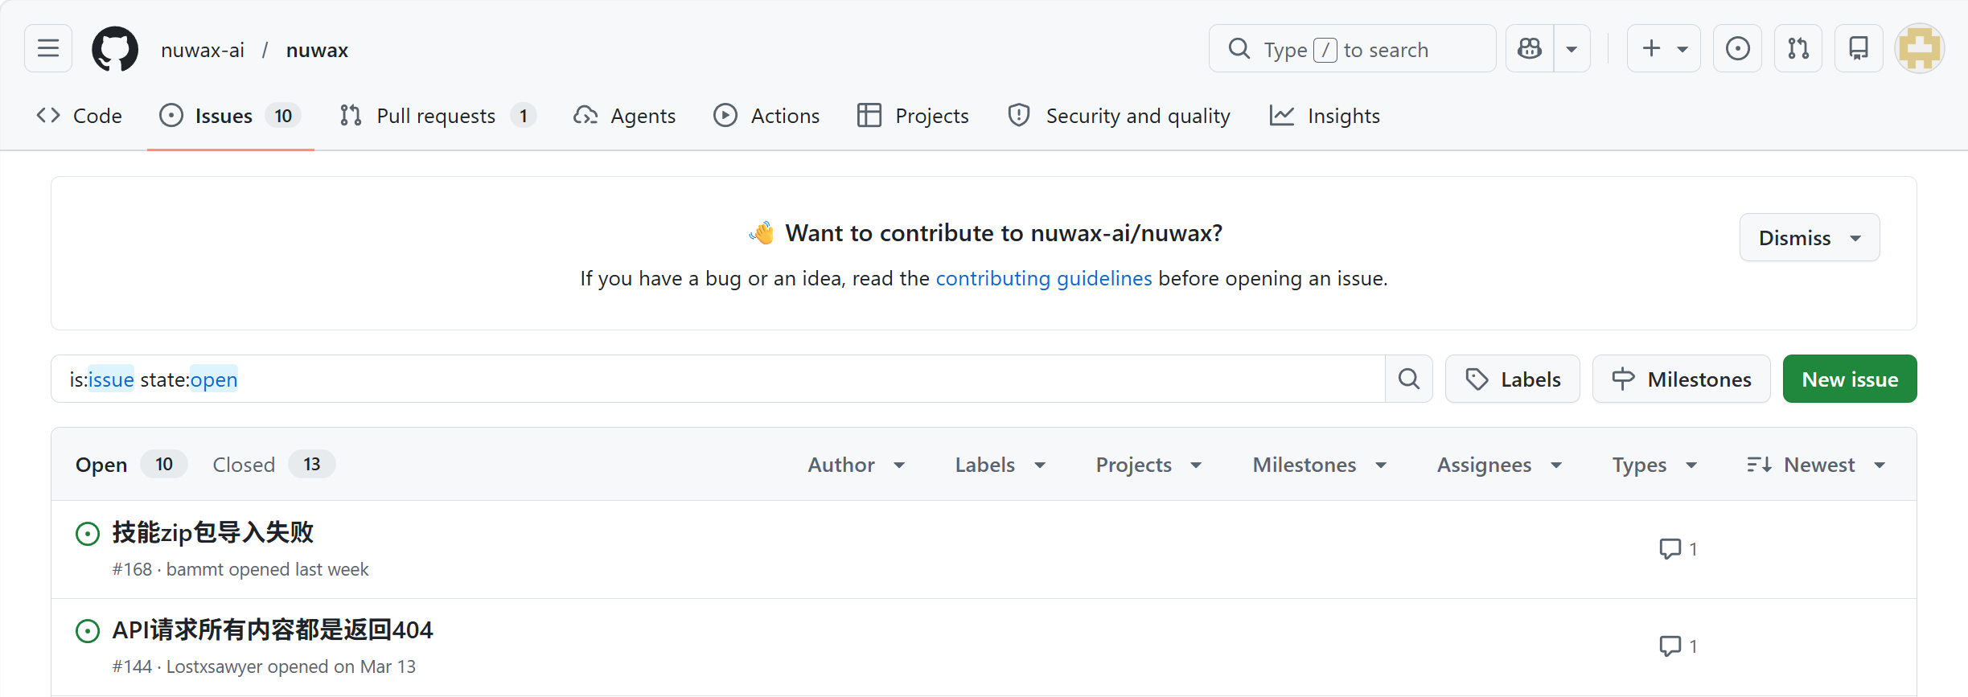
Task: Open the hamburger navigation menu
Action: (x=48, y=49)
